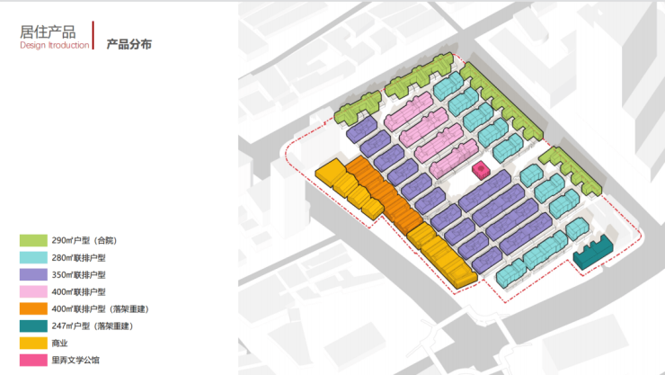Screen dimensions: 665x375
Task: Select the 居住产品 title text
Action: point(48,31)
